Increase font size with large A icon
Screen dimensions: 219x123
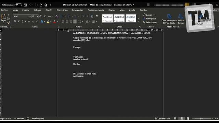(x=40, y=16)
